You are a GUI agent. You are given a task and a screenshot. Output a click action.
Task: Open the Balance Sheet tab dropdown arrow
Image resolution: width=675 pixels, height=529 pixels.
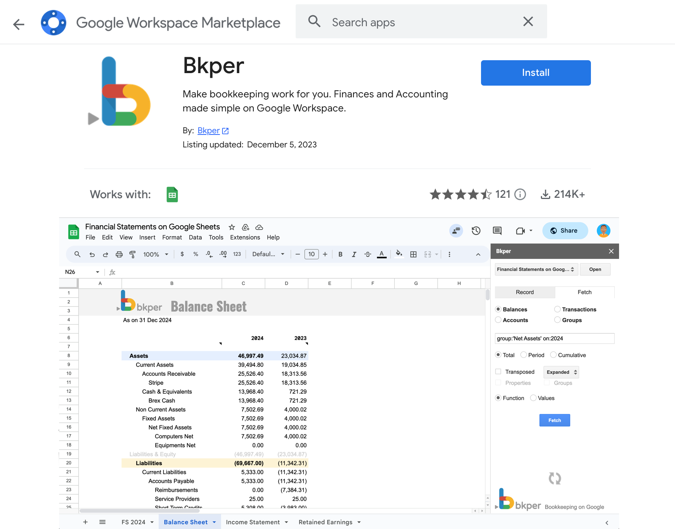click(x=214, y=522)
